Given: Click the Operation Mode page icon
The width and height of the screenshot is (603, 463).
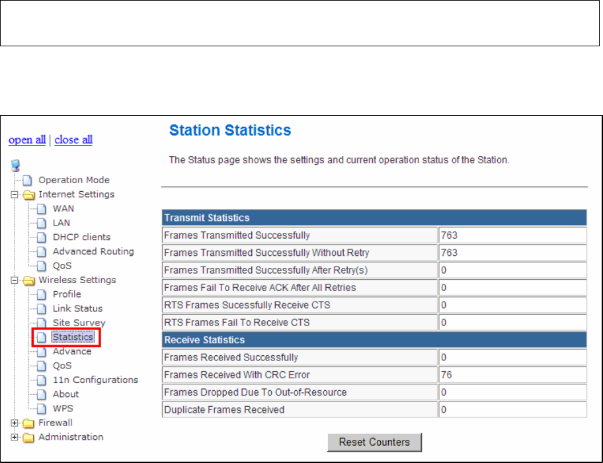Looking at the screenshot, I should coord(27,180).
